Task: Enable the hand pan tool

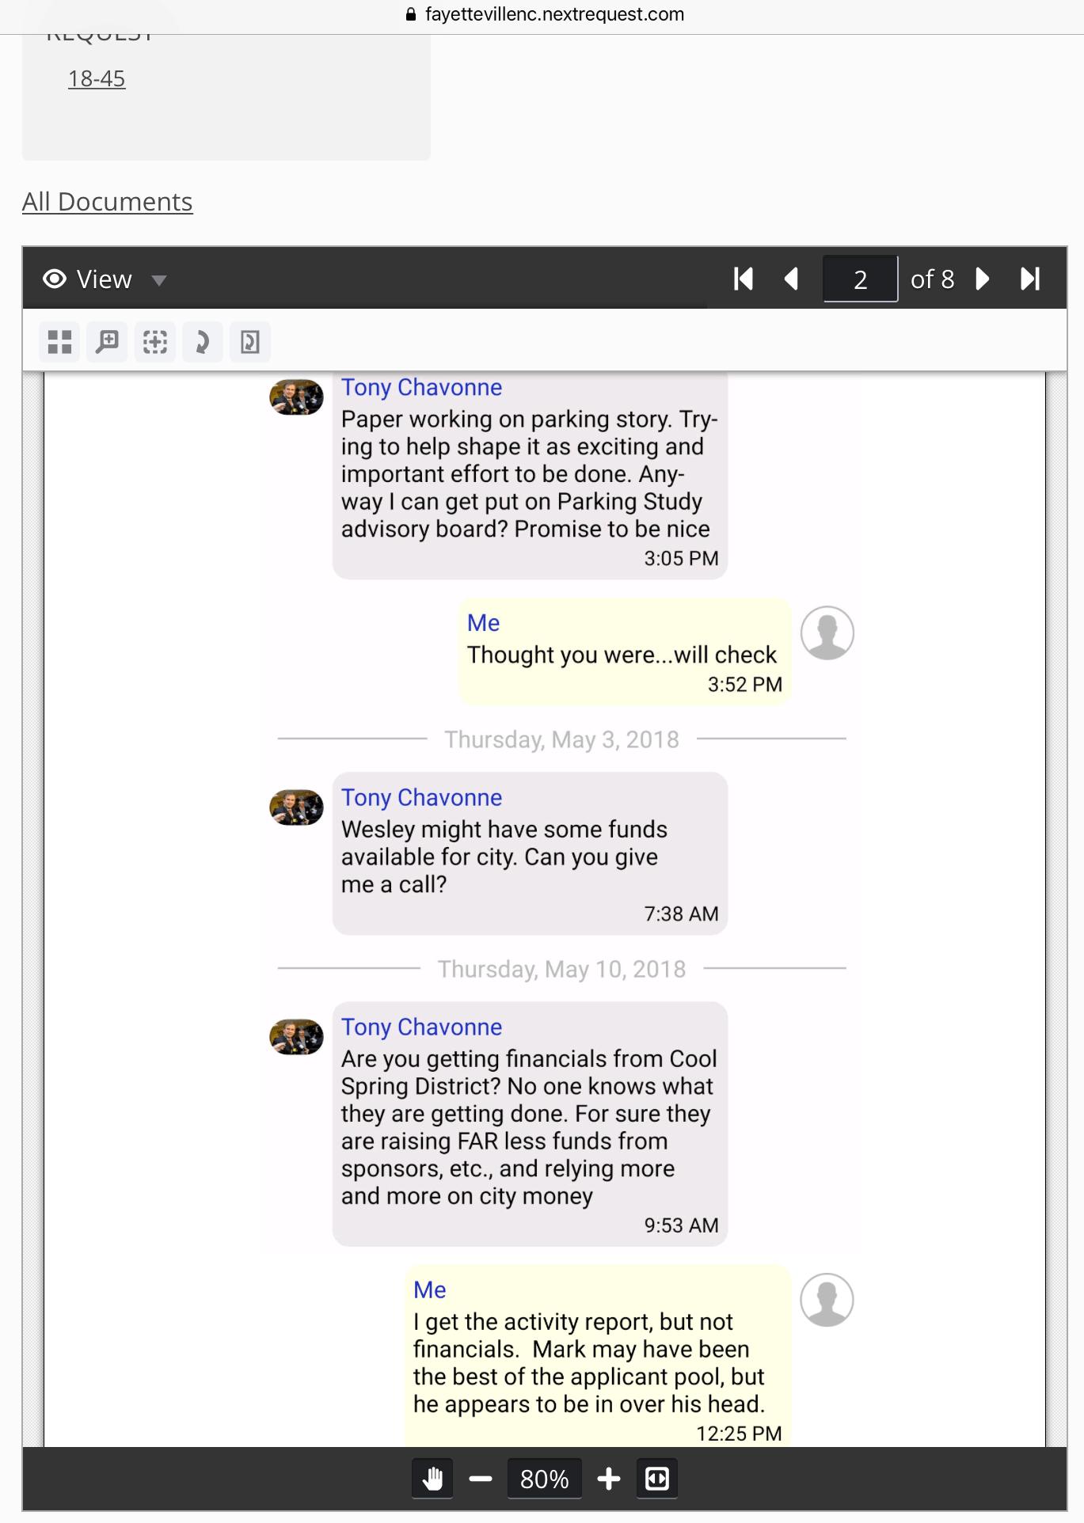Action: click(x=432, y=1479)
